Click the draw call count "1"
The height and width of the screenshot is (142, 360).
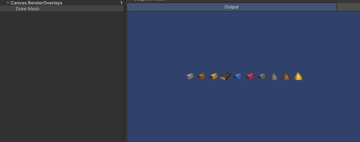121,3
